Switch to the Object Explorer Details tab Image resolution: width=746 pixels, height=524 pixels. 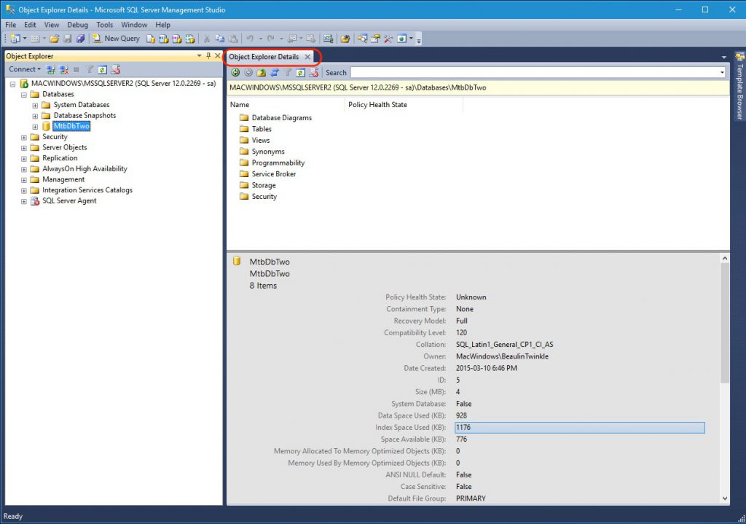tap(266, 56)
